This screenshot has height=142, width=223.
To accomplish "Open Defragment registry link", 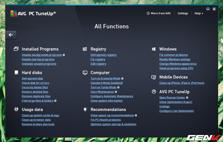I will [103, 55].
